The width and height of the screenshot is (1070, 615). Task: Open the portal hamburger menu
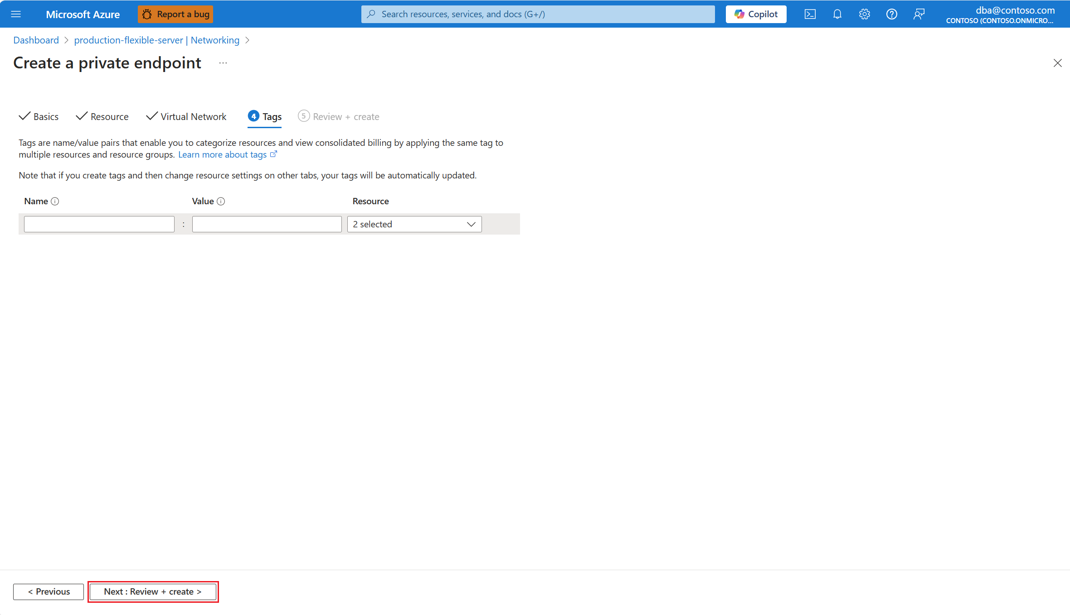click(x=16, y=14)
